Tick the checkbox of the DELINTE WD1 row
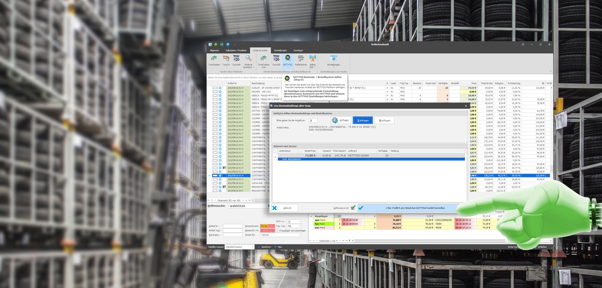This screenshot has width=602, height=288. coord(215,92)
